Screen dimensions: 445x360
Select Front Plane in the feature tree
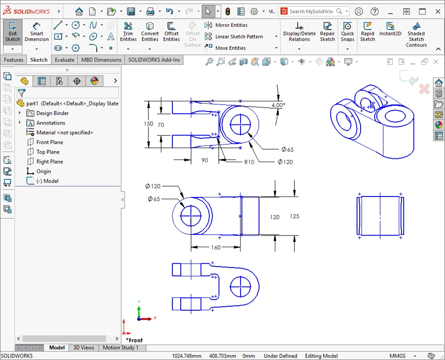(x=50, y=142)
